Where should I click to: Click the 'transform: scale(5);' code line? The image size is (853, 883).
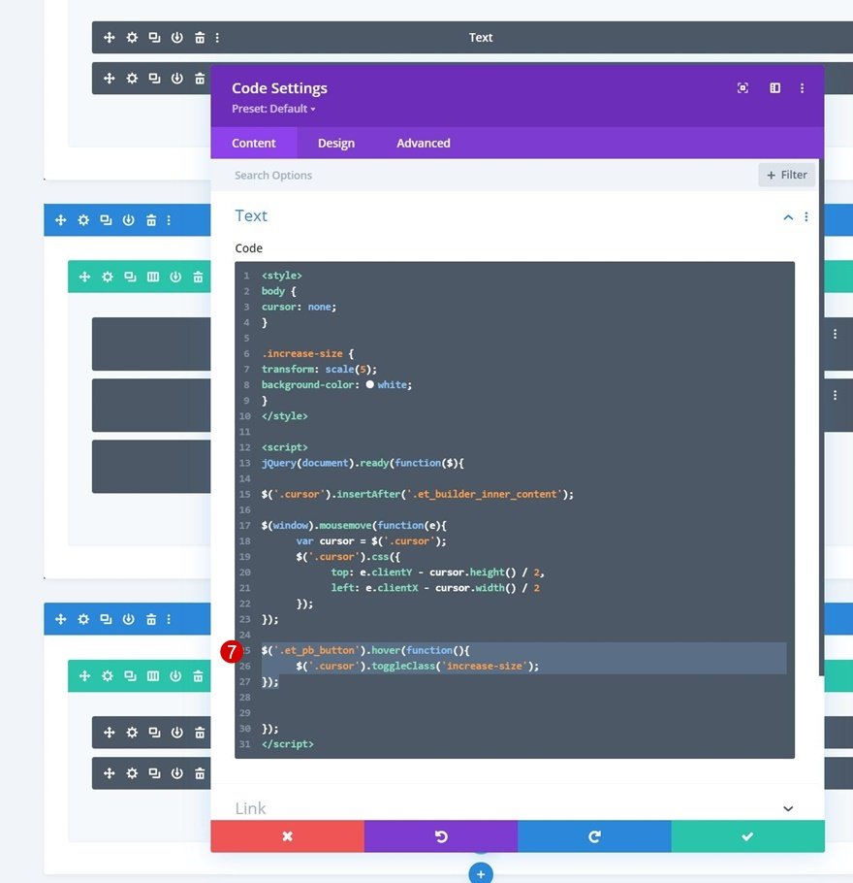click(x=319, y=370)
